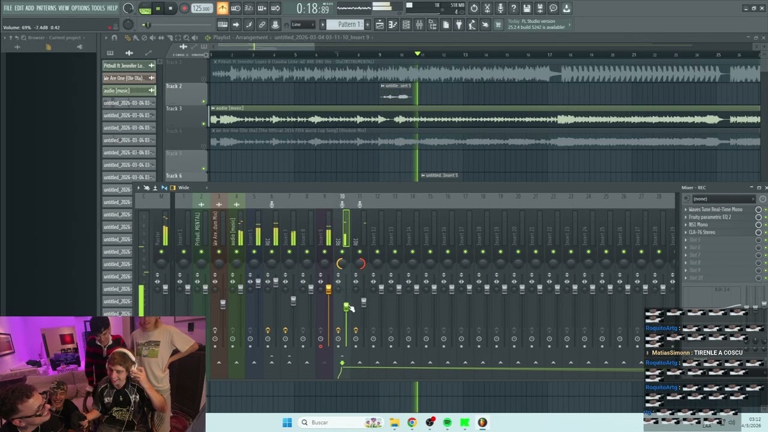Open Spotify from the taskbar
The image size is (768, 432).
point(447,422)
